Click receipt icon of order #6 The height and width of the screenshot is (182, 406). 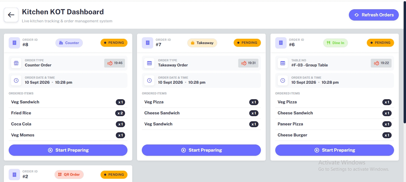pyautogui.click(x=281, y=43)
